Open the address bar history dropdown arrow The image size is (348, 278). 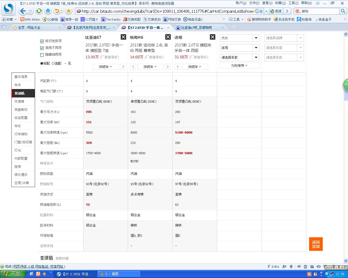[266, 11]
